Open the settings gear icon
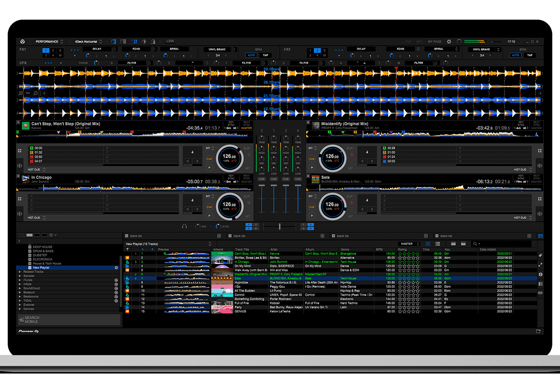Image resolution: width=560 pixels, height=389 pixels. [x=449, y=42]
